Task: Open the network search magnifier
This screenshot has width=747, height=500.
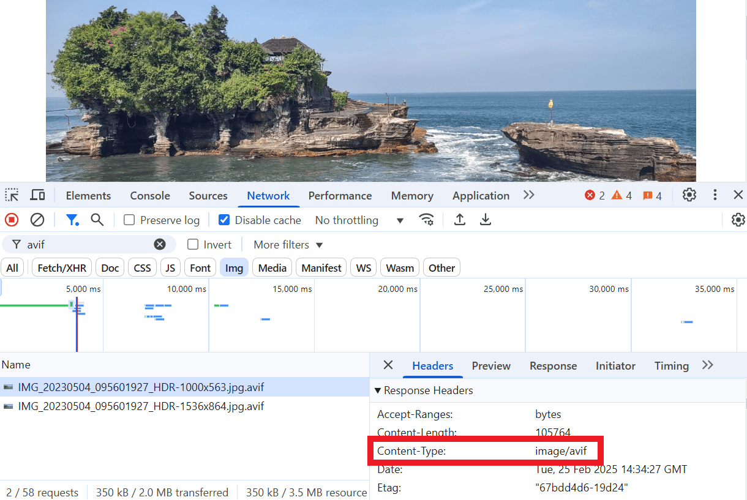Action: pos(97,220)
